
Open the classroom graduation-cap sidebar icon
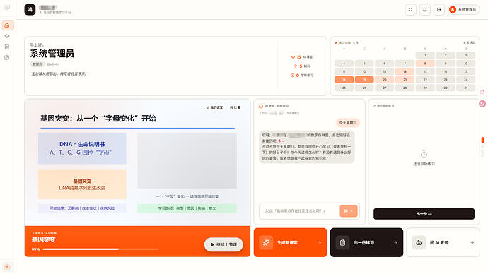coord(7,36)
